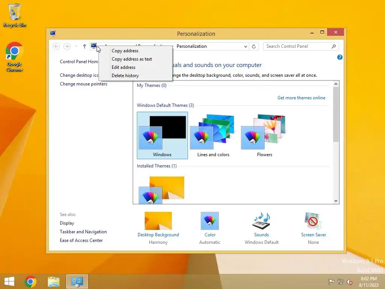This screenshot has height=289, width=385.
Task: Click Installed Themes (1) header
Action: coord(157,166)
